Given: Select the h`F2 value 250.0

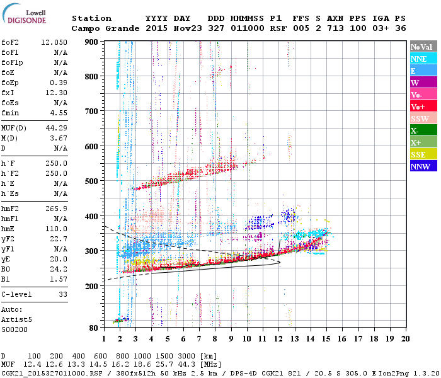Looking at the screenshot, I should click(56, 173).
